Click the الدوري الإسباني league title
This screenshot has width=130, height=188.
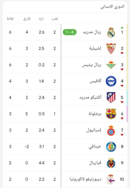tap(112, 6)
